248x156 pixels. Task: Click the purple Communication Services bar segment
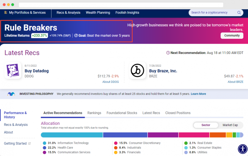click(x=163, y=135)
